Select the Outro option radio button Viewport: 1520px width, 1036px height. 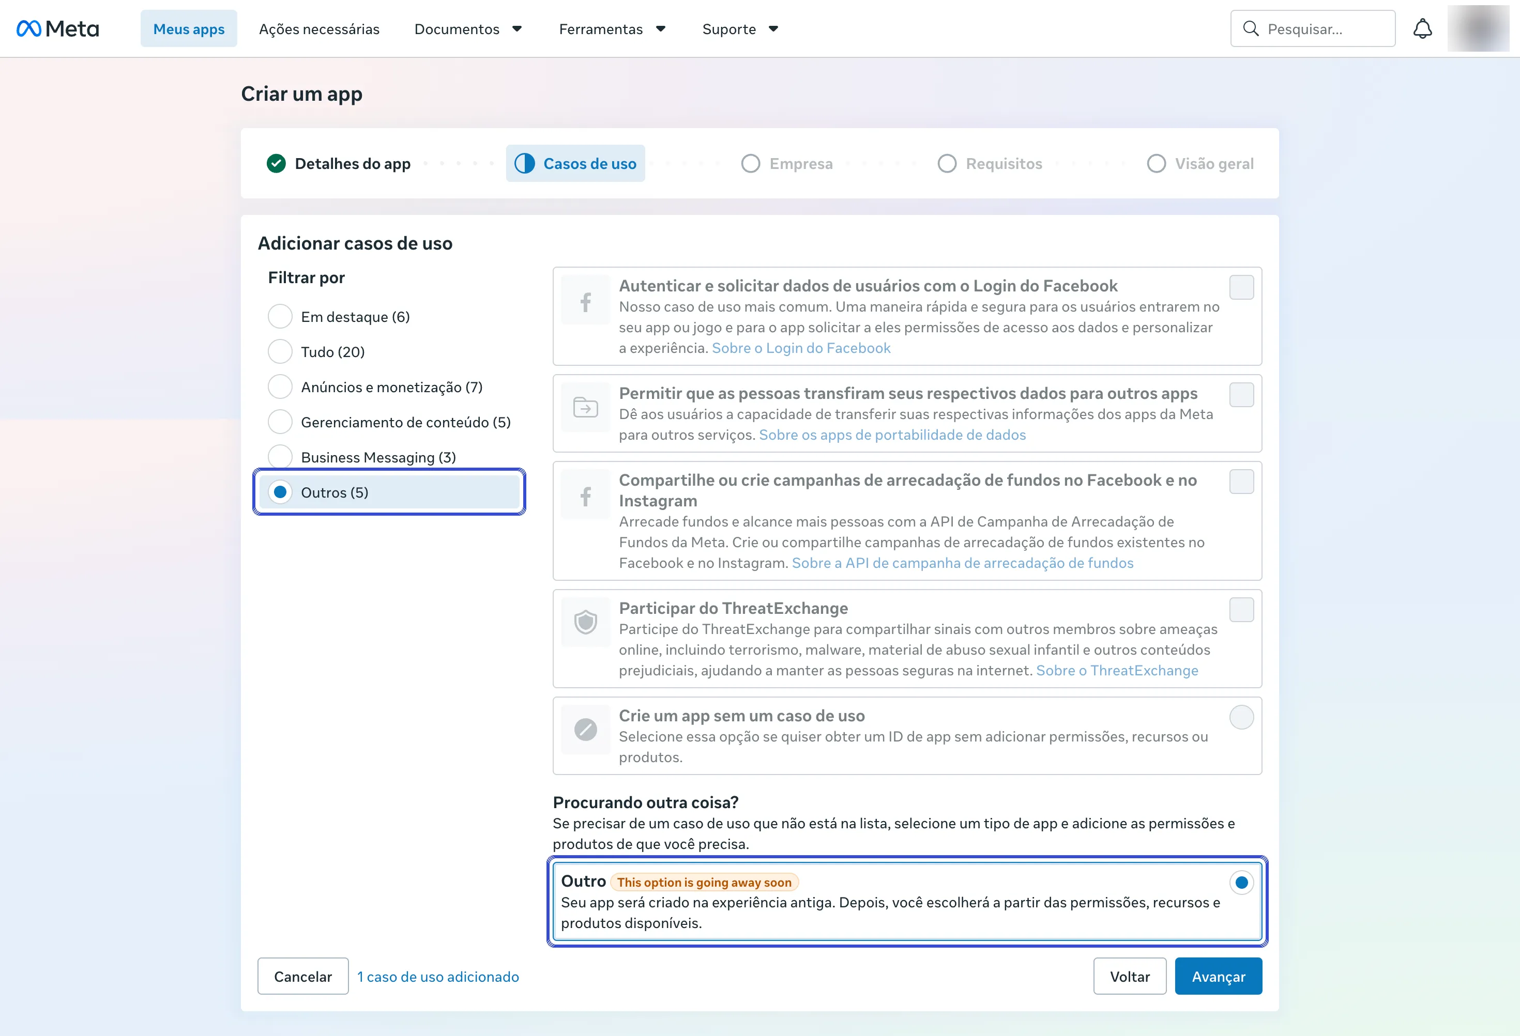click(1241, 883)
